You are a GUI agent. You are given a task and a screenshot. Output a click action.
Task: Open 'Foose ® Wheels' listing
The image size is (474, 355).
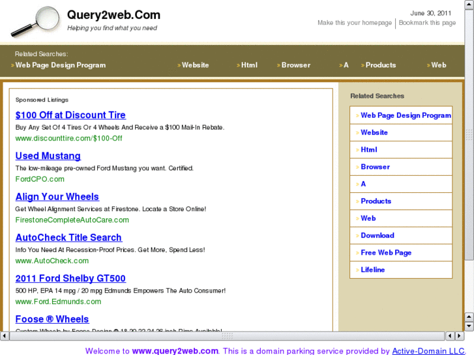point(52,319)
